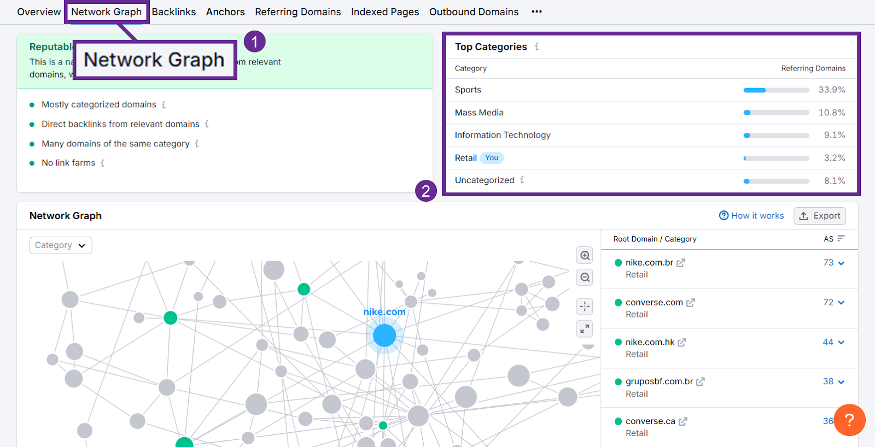The width and height of the screenshot is (875, 447).
Task: Open the Referring Domains tab
Action: coord(298,12)
